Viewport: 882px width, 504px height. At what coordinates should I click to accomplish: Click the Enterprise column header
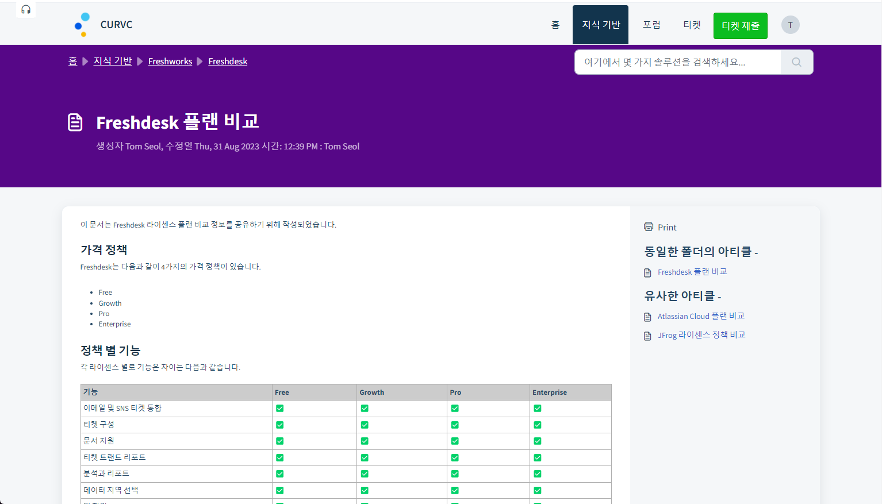click(x=570, y=393)
